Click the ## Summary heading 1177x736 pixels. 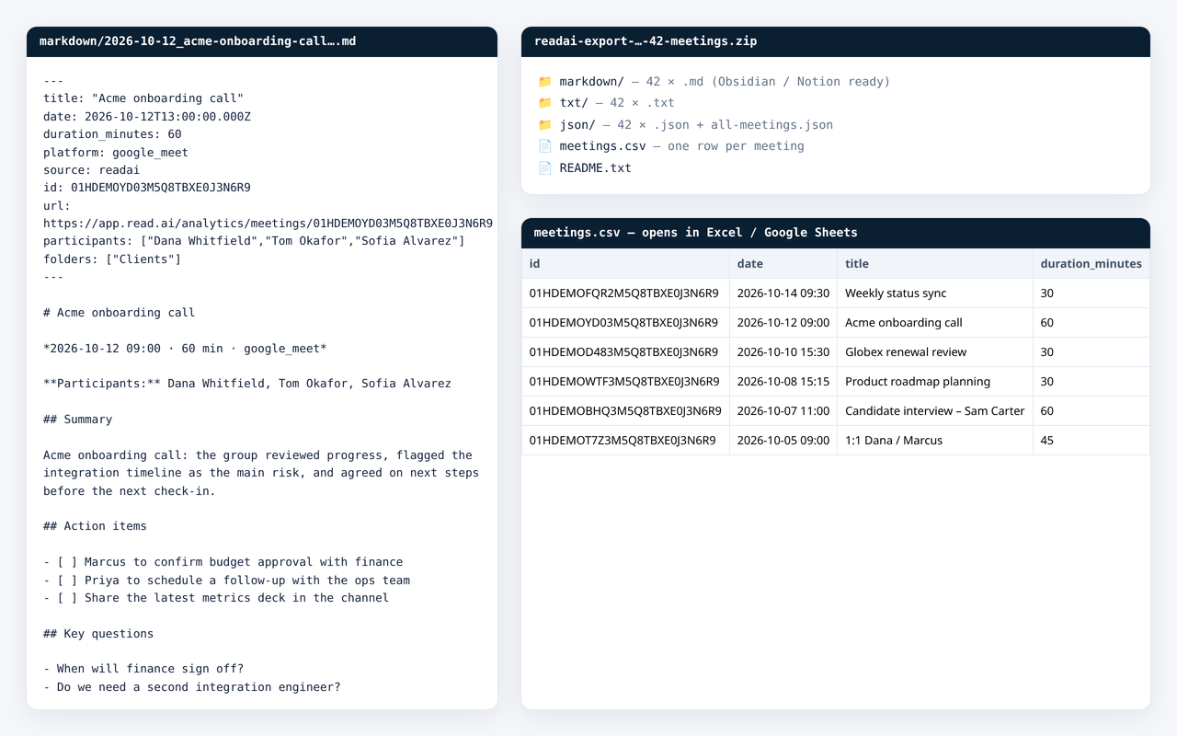click(77, 420)
